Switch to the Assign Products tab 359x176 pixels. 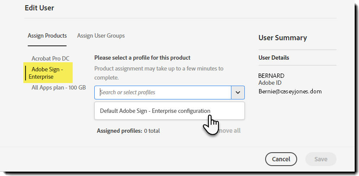47,36
